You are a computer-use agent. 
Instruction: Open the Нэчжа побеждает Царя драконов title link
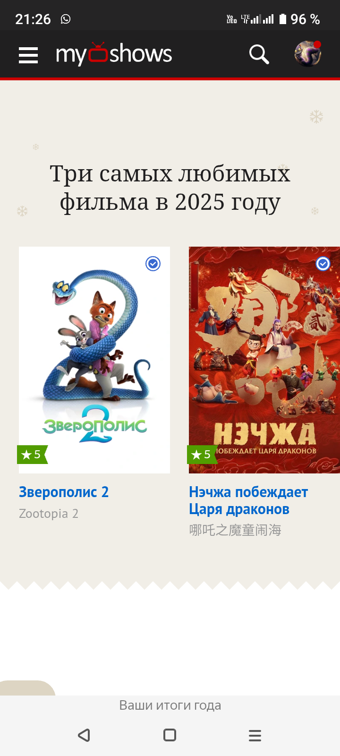(x=248, y=500)
